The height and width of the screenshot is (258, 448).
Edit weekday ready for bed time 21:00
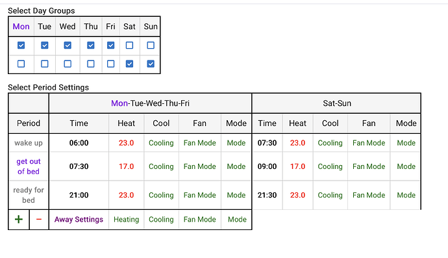(x=79, y=195)
